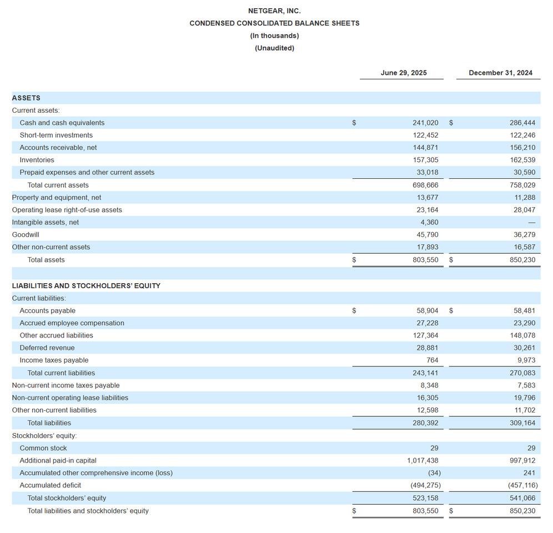Screen dimensions: 553x533
Task: Select prepaid expenses value 33,018
Action: (x=428, y=172)
